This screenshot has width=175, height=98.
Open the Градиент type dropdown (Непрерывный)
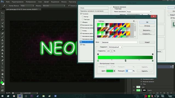coord(115,47)
